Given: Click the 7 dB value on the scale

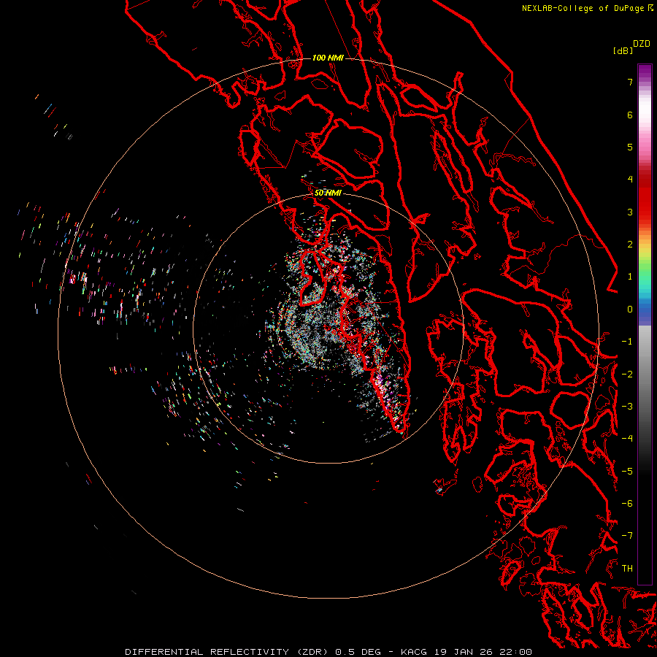Looking at the screenshot, I should pyautogui.click(x=630, y=82).
